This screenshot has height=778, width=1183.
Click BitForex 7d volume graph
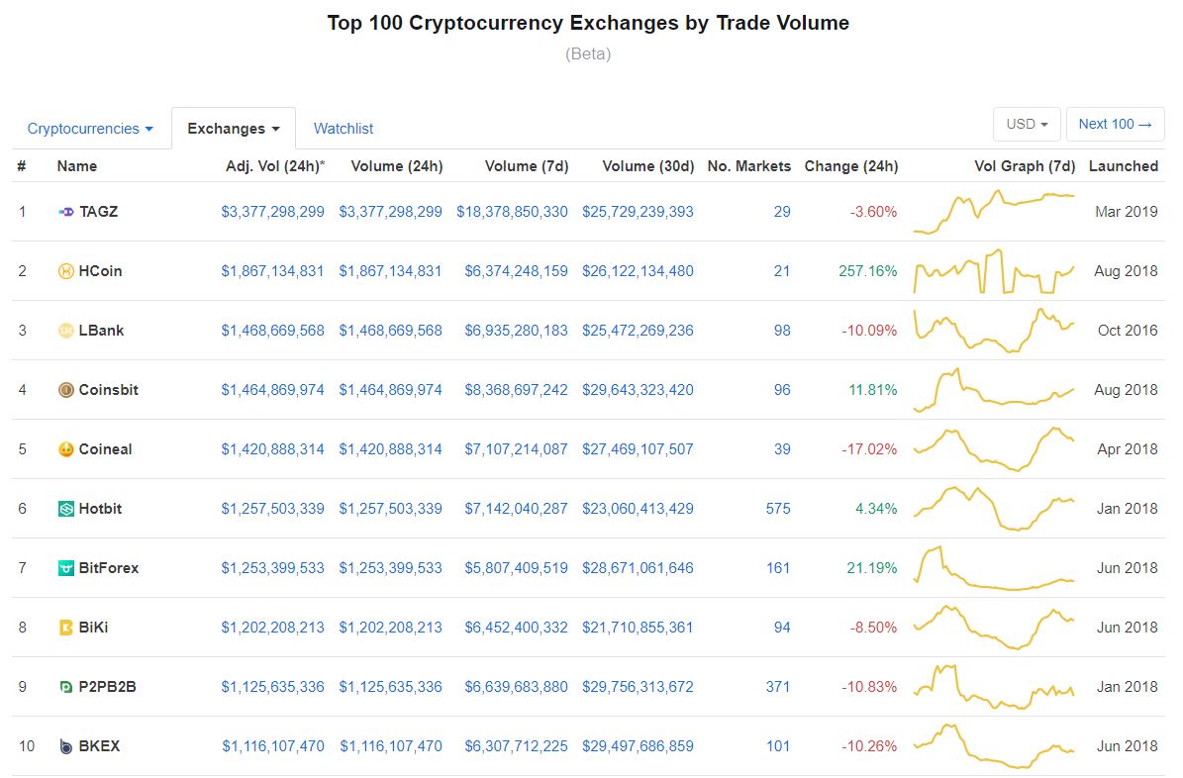coord(994,568)
